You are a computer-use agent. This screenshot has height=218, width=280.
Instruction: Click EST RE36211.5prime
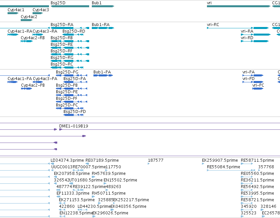click(x=247, y=183)
